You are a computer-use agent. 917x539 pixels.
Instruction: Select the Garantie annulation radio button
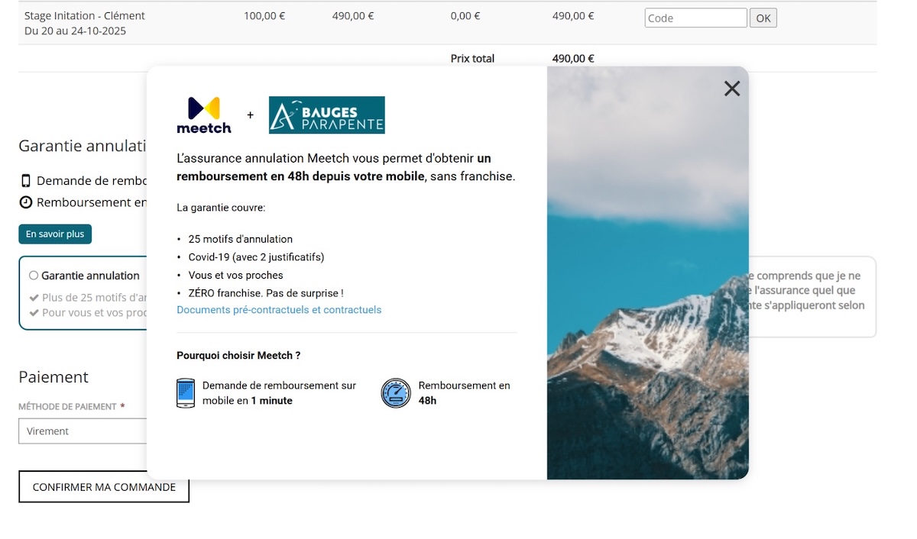[34, 276]
